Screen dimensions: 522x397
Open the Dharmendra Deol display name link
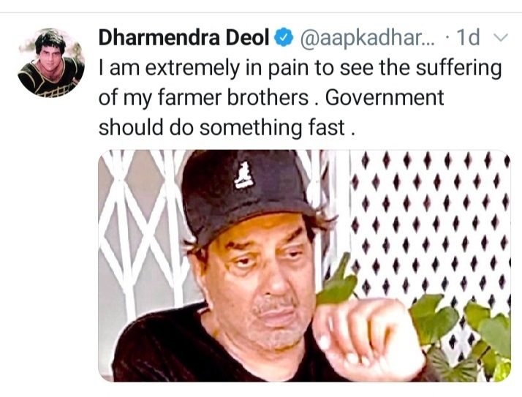(x=184, y=37)
